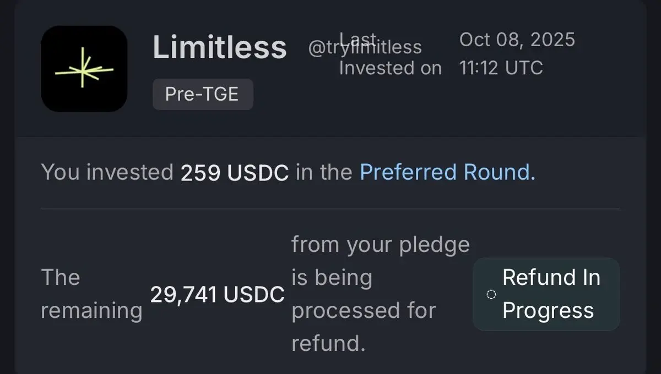661x374 pixels.
Task: Click the Limitless star logo icon
Action: 84,69
